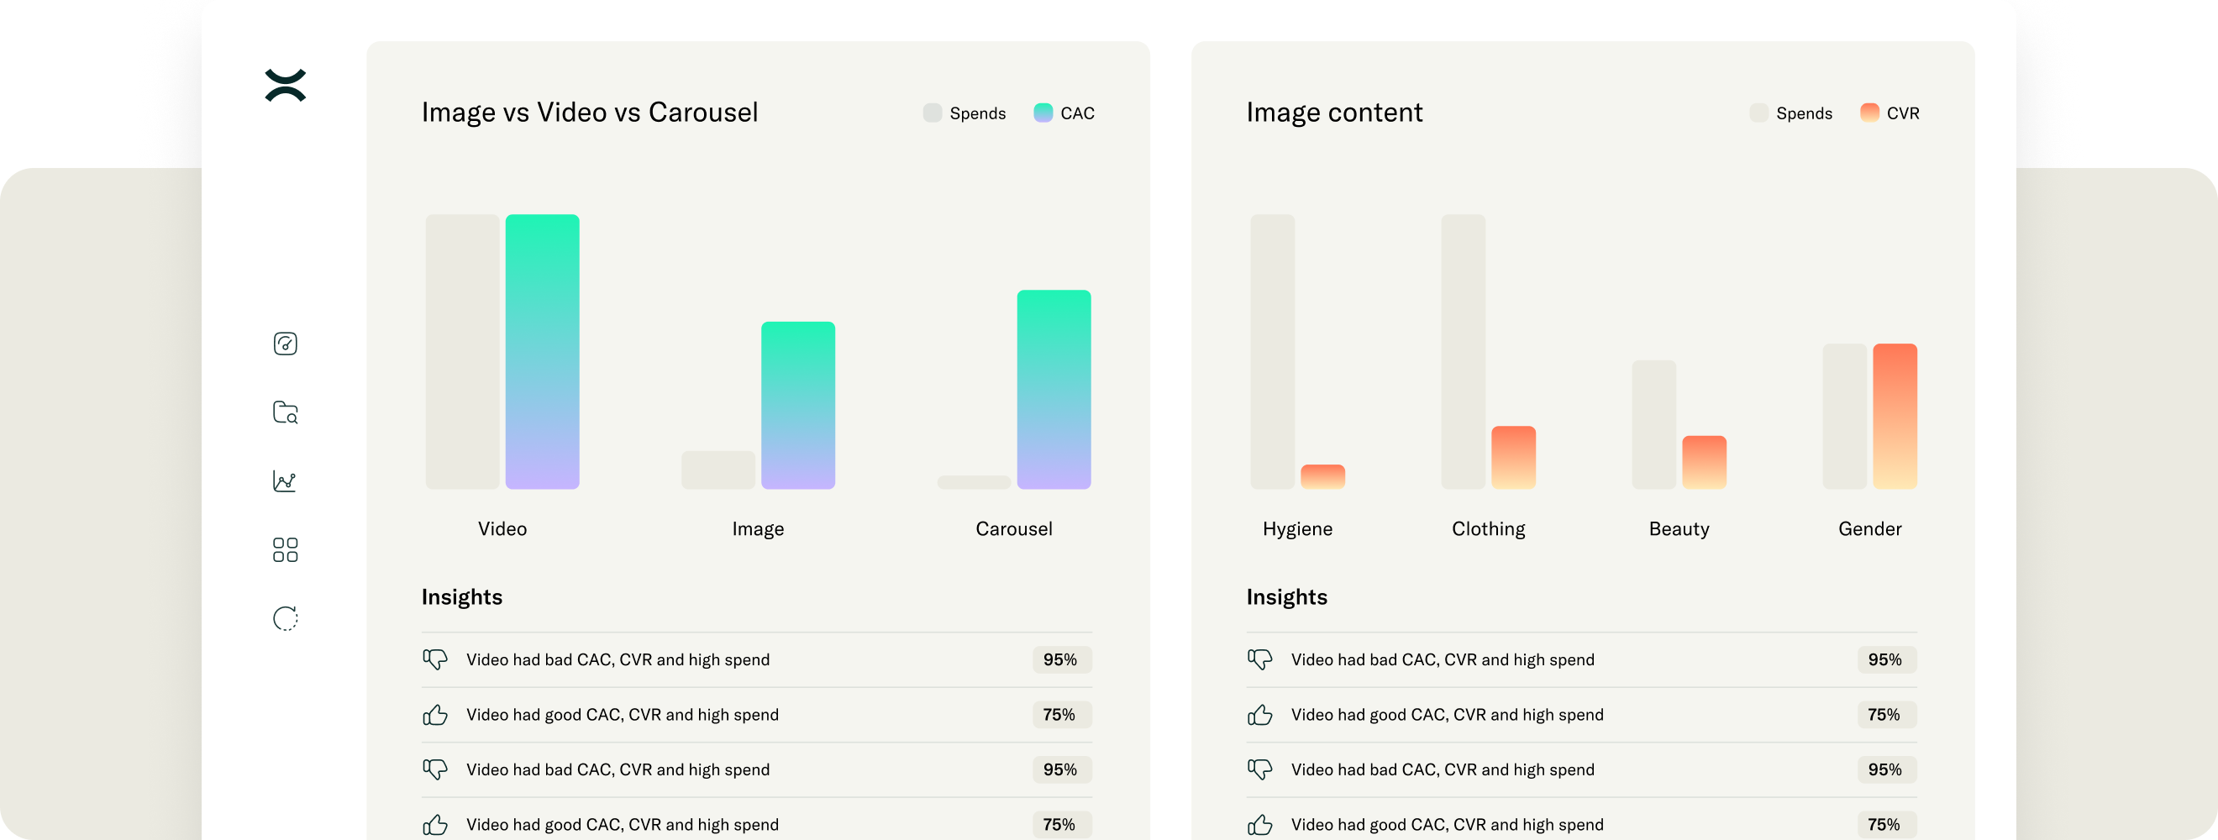
Task: Toggle Spends legend in Image content chart
Action: click(x=1791, y=113)
